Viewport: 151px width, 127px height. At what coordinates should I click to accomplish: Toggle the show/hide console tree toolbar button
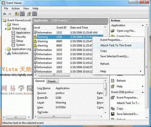pos(22,14)
